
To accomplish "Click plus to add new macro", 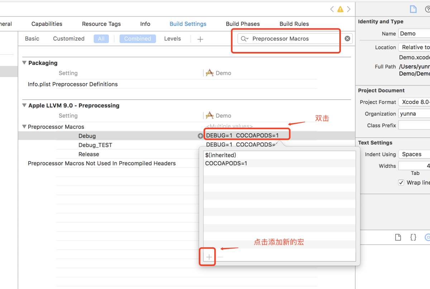I will coord(209,257).
